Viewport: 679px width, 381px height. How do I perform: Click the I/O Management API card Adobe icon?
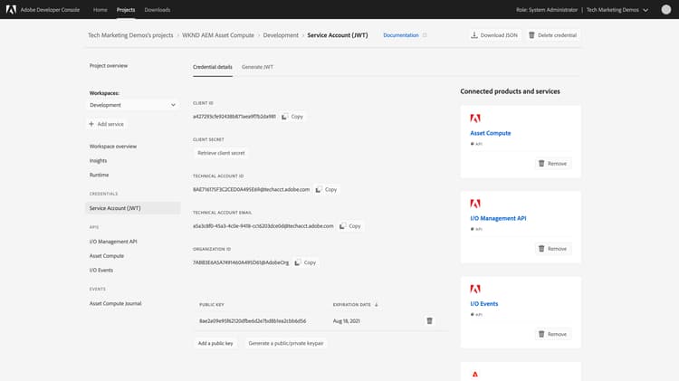tap(475, 204)
